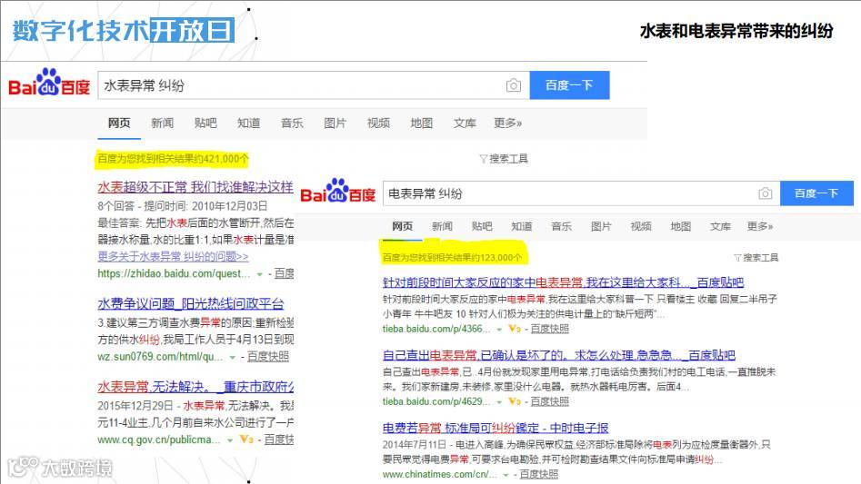Open the 电费若异常 标准局可纠纷鉴定 result
Image resolution: width=861 pixels, height=484 pixels.
pos(496,428)
